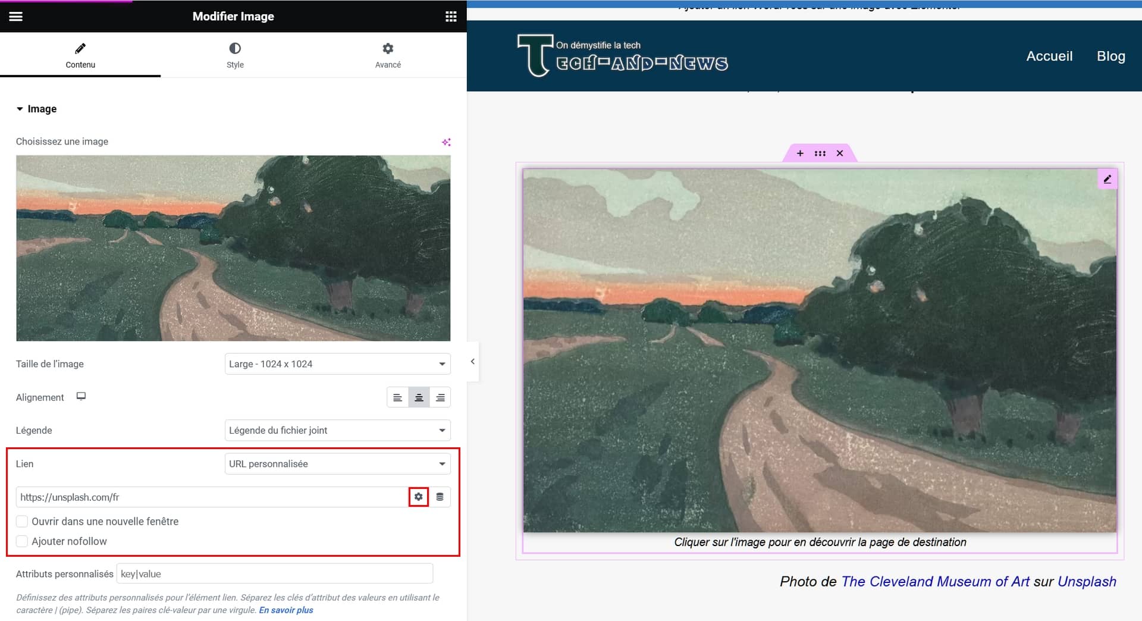Expand the Lien type dropdown
The image size is (1142, 621).
(x=337, y=464)
